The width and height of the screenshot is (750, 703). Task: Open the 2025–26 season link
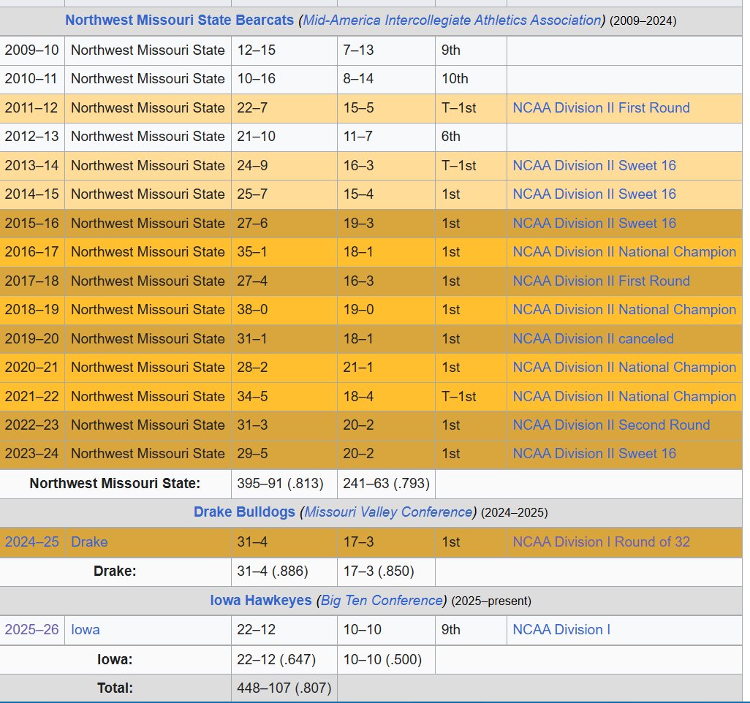[31, 629]
